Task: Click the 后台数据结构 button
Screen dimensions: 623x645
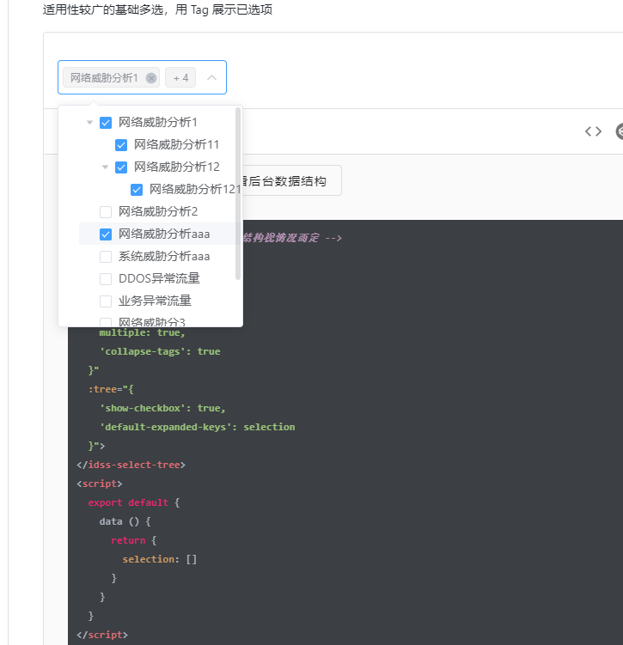Action: 292,180
